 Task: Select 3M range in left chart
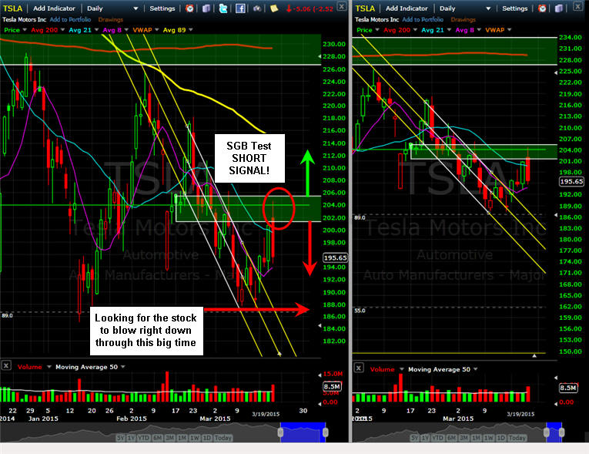(x=170, y=438)
